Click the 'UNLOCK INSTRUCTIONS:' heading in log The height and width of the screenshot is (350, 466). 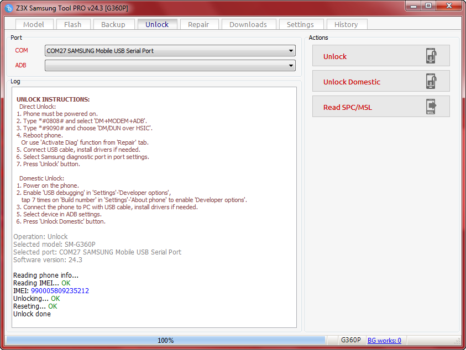point(53,99)
